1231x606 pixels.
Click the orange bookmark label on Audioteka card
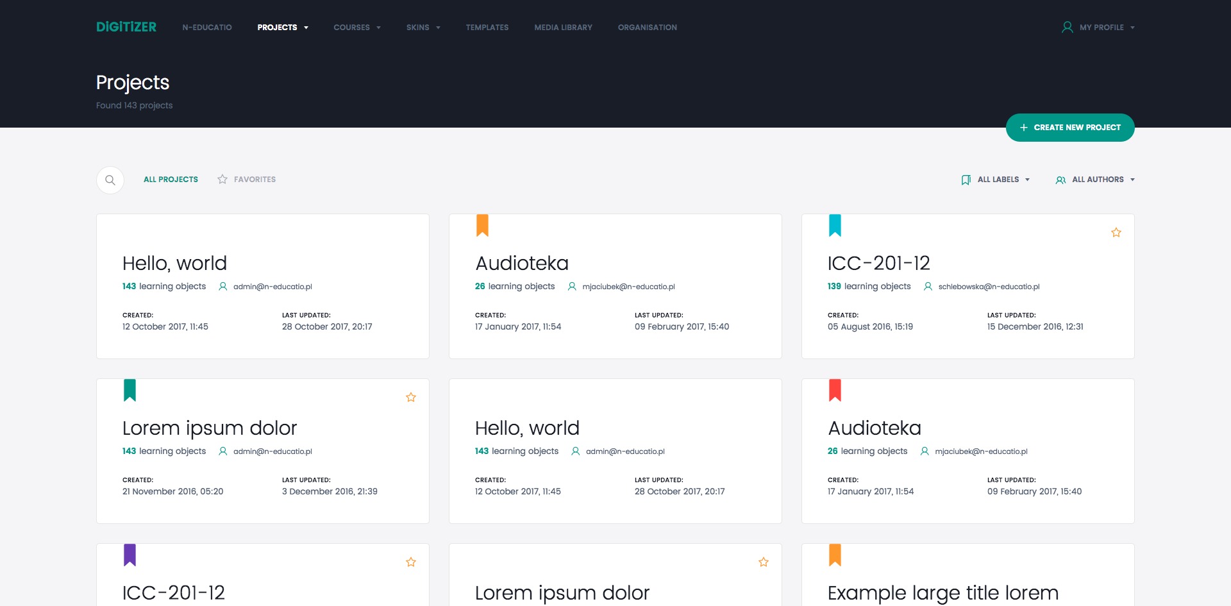click(x=483, y=225)
